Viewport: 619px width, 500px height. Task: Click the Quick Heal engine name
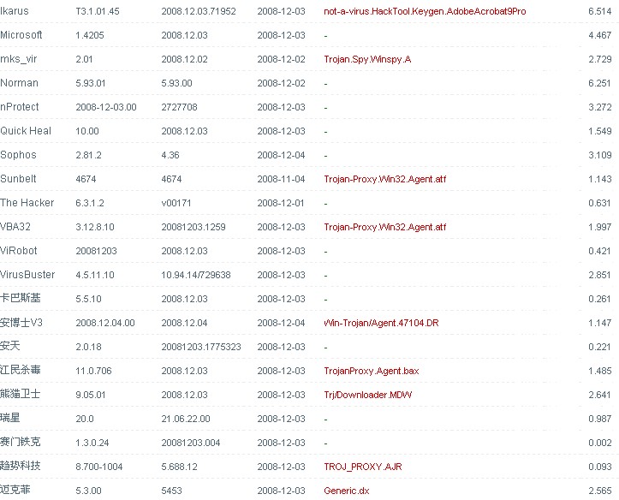pos(26,131)
